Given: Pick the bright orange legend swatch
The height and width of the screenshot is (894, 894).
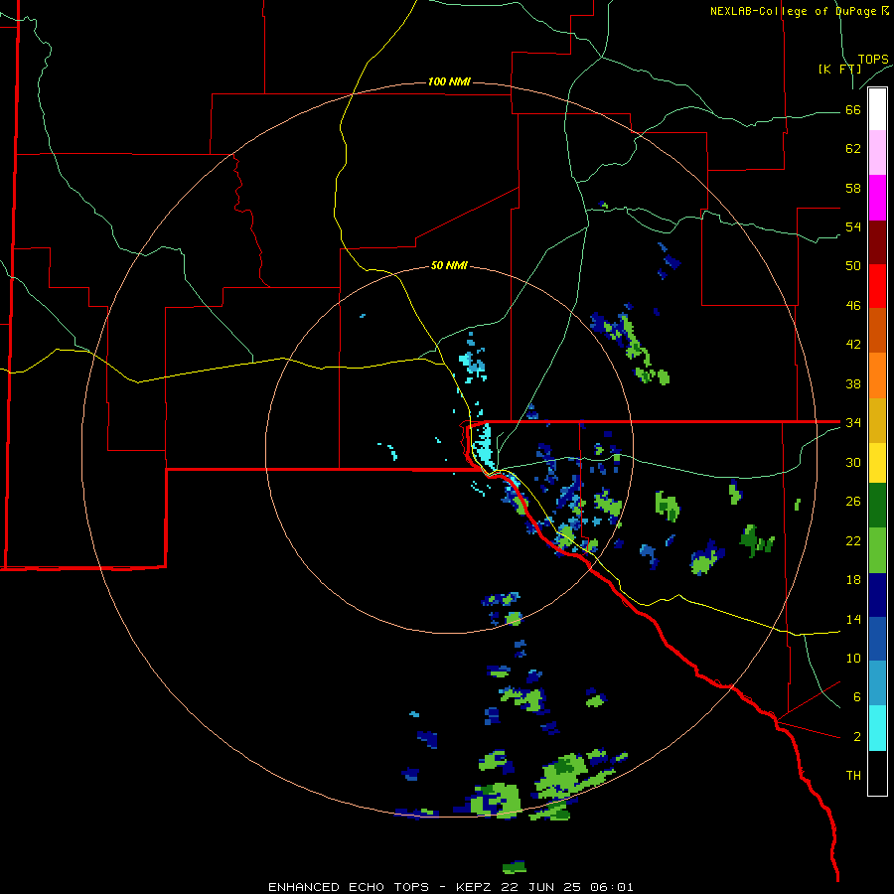Looking at the screenshot, I should click(x=877, y=375).
